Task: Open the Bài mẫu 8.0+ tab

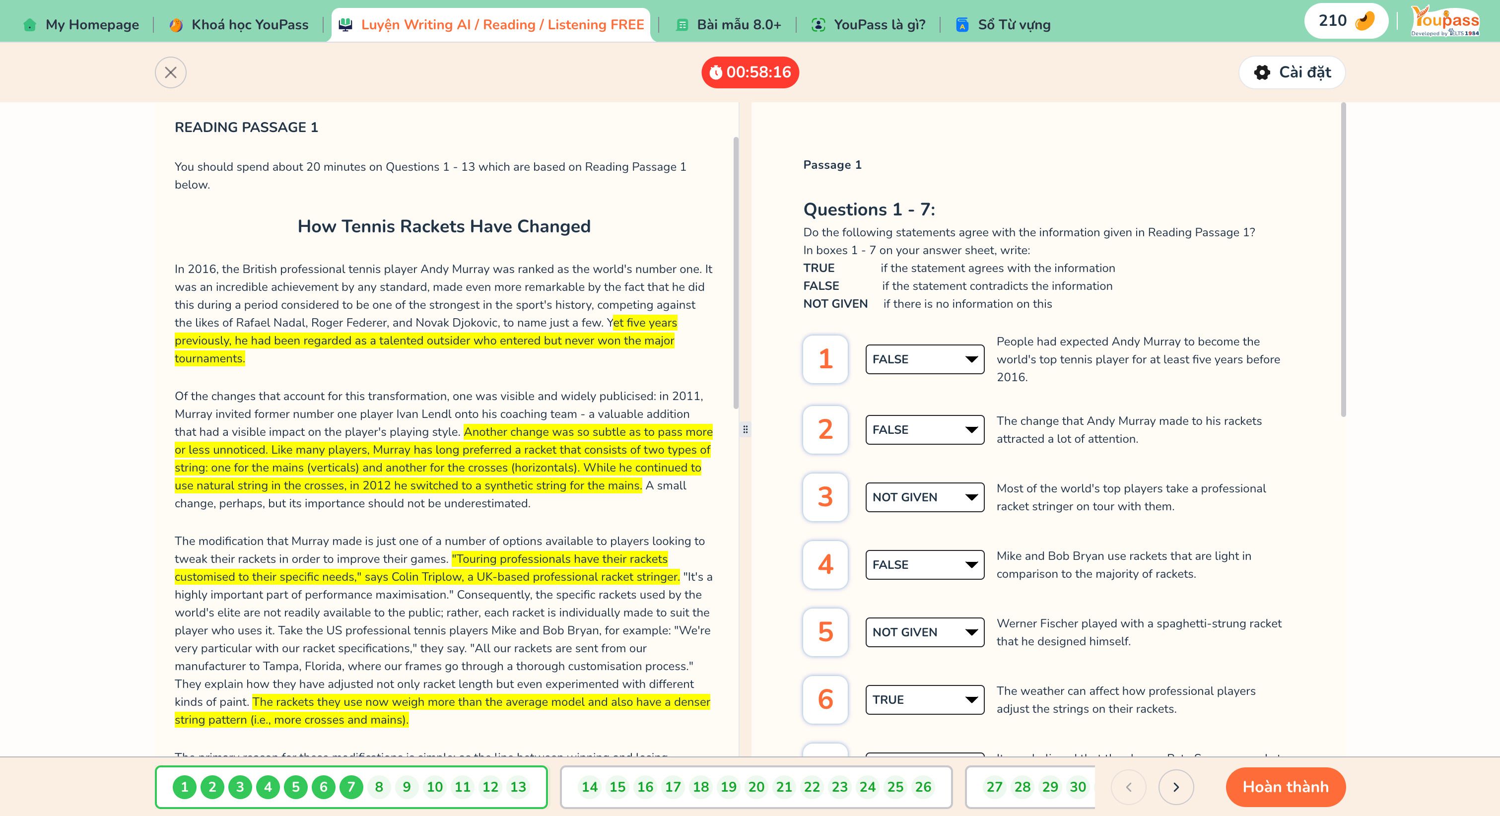Action: 729,24
